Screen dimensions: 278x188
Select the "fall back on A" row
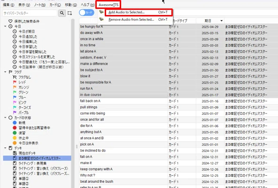178,101
